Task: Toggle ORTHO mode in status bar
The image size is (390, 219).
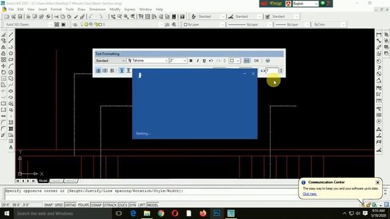Action: click(71, 205)
